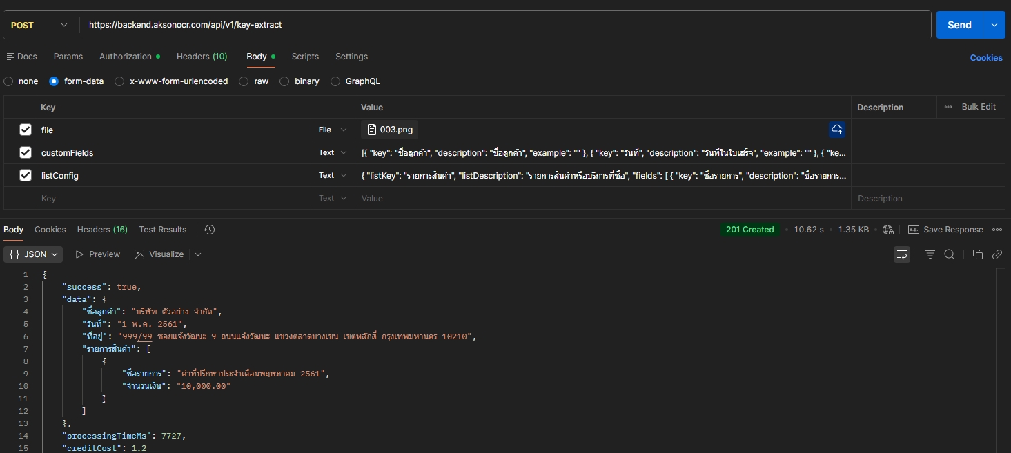This screenshot has width=1011, height=453.
Task: View network connection info via globe icon
Action: [888, 229]
